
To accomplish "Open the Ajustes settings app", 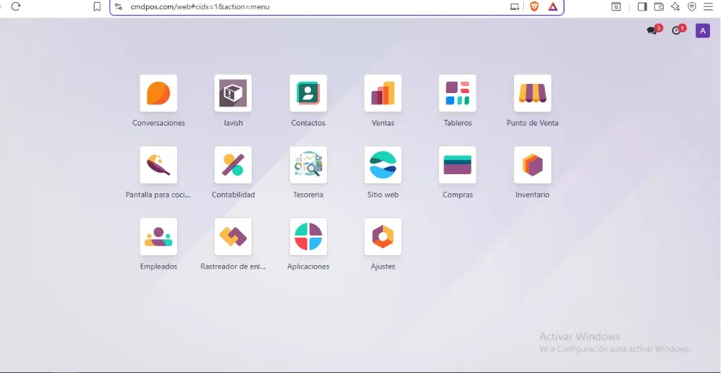I will point(383,237).
